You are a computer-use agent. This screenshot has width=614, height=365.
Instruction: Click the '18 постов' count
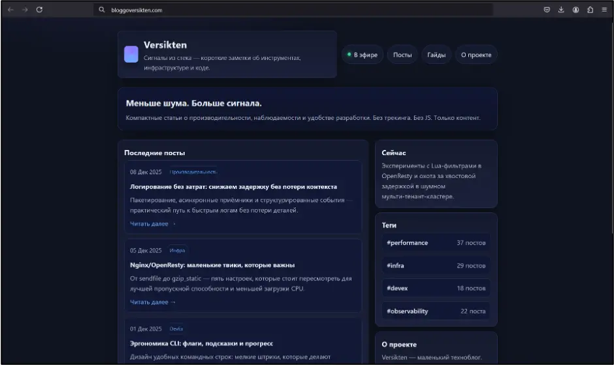(x=471, y=288)
